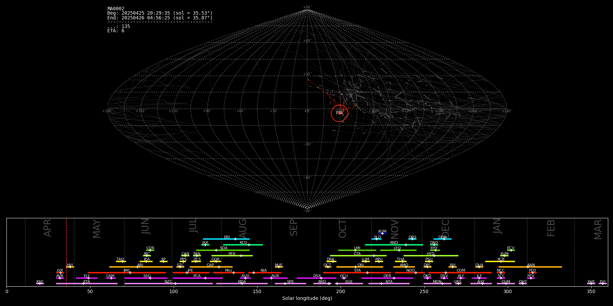The width and height of the screenshot is (613, 306).
Task: Click the NUE shower label
Action: tap(279, 265)
